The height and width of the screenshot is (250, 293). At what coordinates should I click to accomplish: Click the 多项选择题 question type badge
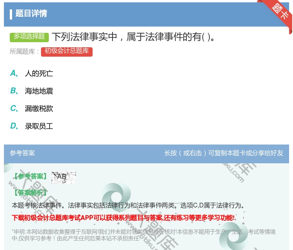29,37
